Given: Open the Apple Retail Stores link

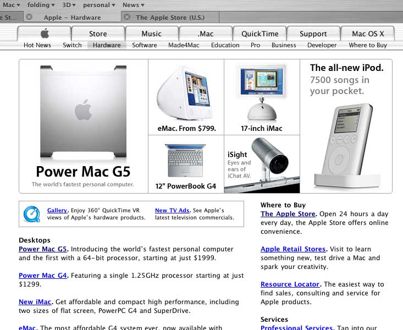Looking at the screenshot, I should click(x=293, y=249).
